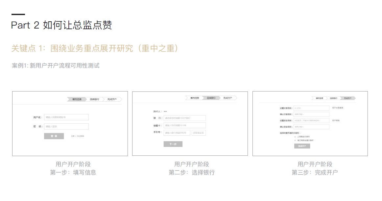
Task: Click the 储蓄卡 card number field
Action: (184, 126)
